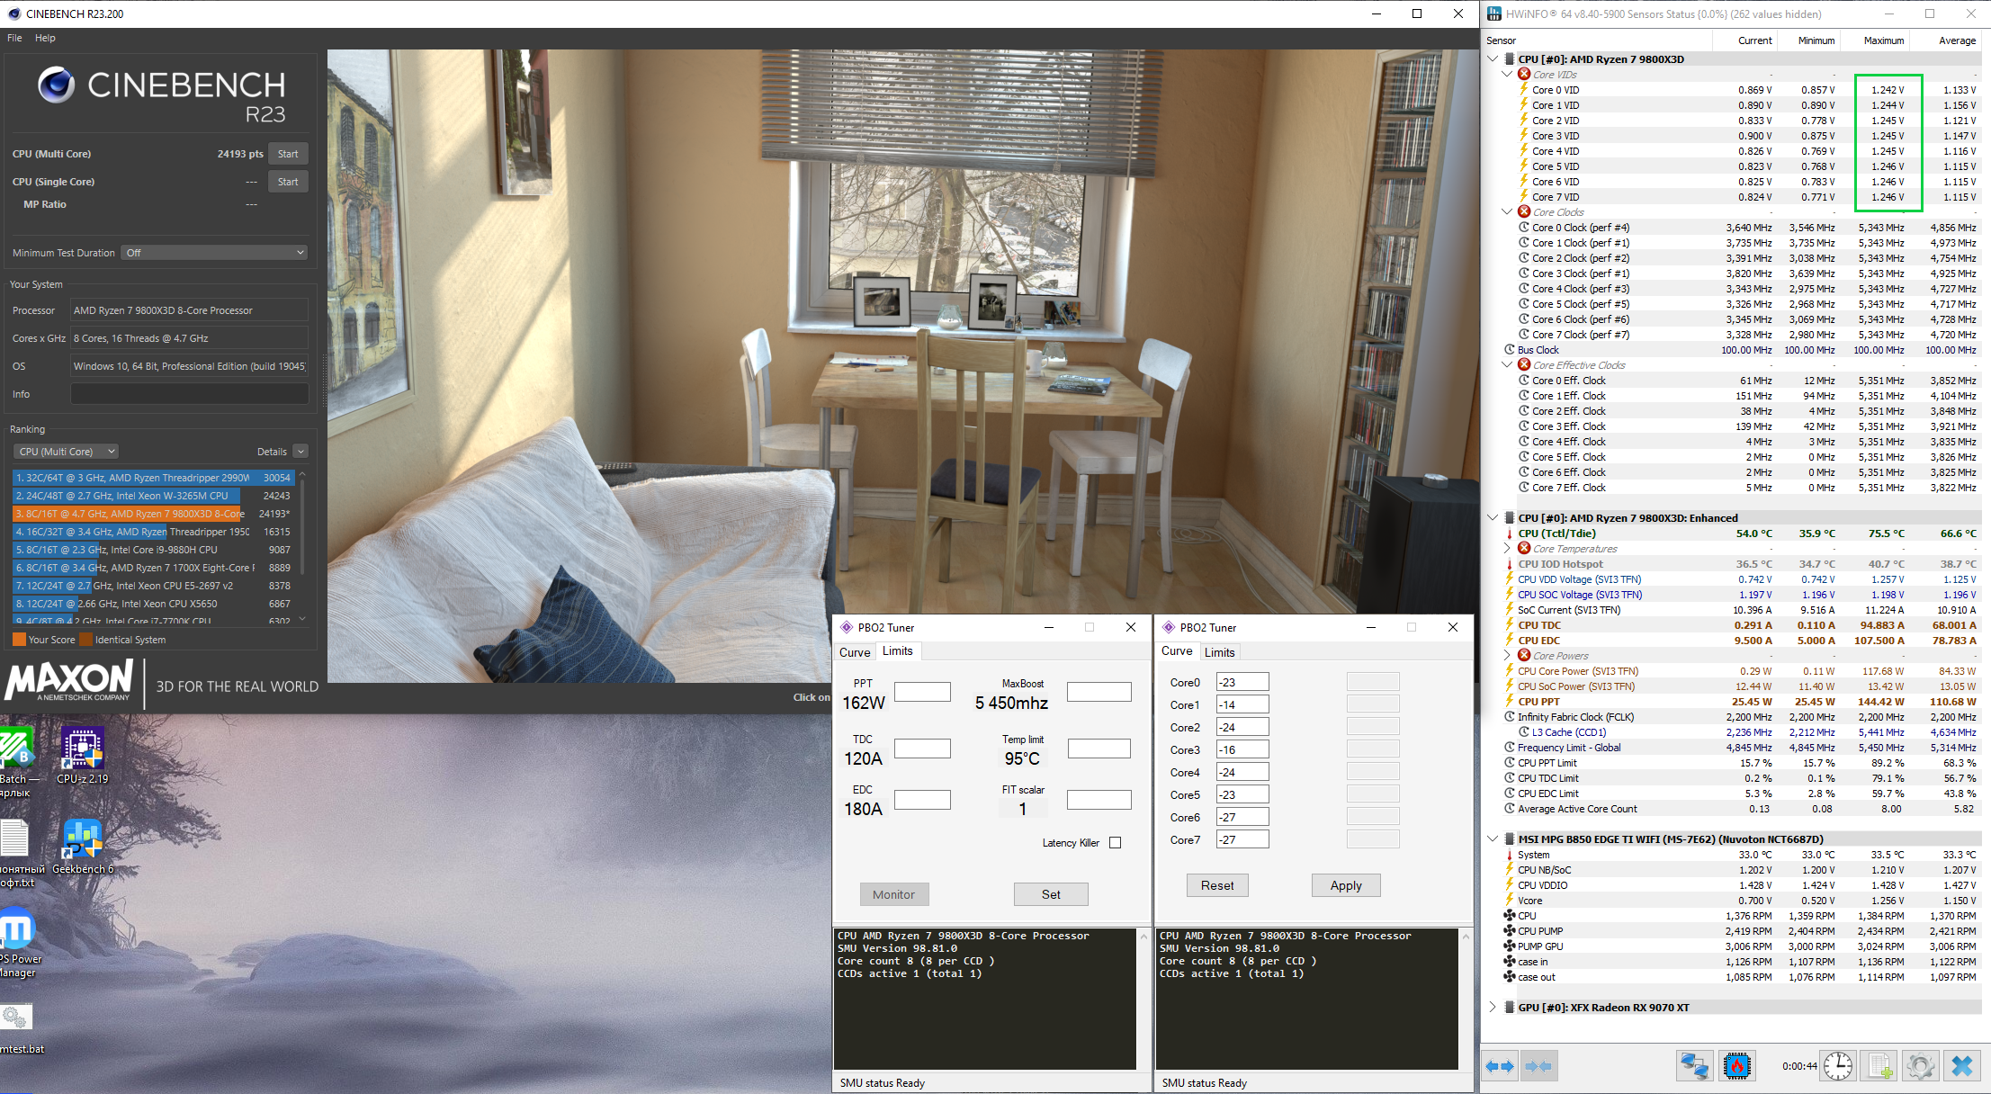The image size is (1991, 1094).
Task: Reset sensor timer with clock icon
Action: tap(1837, 1066)
